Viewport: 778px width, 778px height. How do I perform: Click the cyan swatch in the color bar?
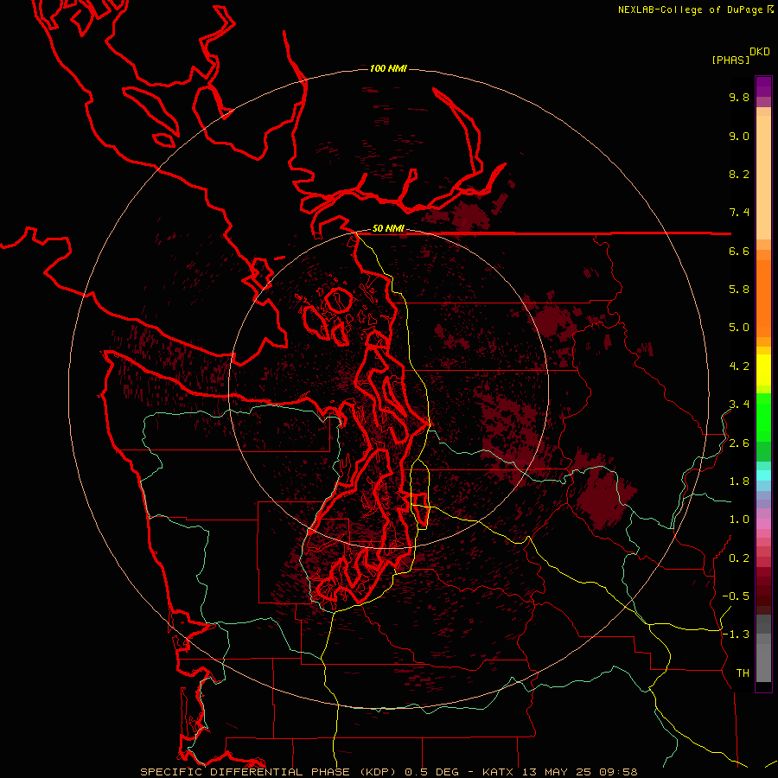[x=763, y=475]
